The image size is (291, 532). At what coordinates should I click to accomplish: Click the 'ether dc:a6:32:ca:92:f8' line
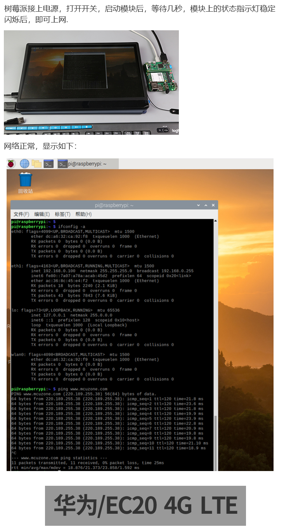[x=95, y=236]
